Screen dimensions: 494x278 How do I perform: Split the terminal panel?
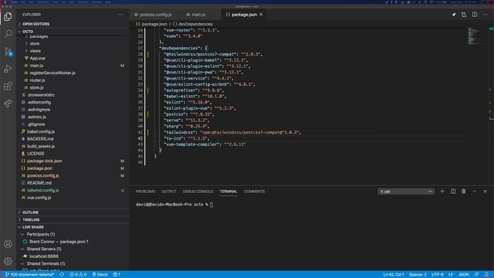pos(453,192)
